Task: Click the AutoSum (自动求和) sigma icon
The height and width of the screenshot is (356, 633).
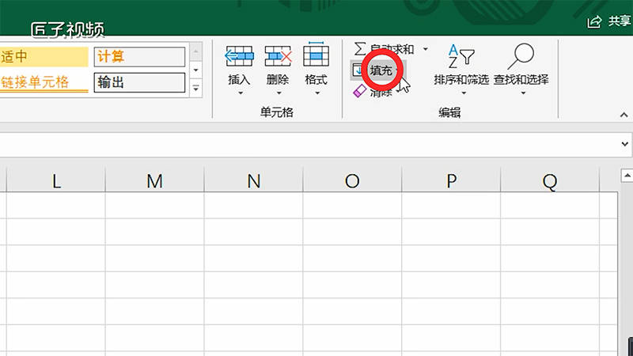Action: point(361,49)
